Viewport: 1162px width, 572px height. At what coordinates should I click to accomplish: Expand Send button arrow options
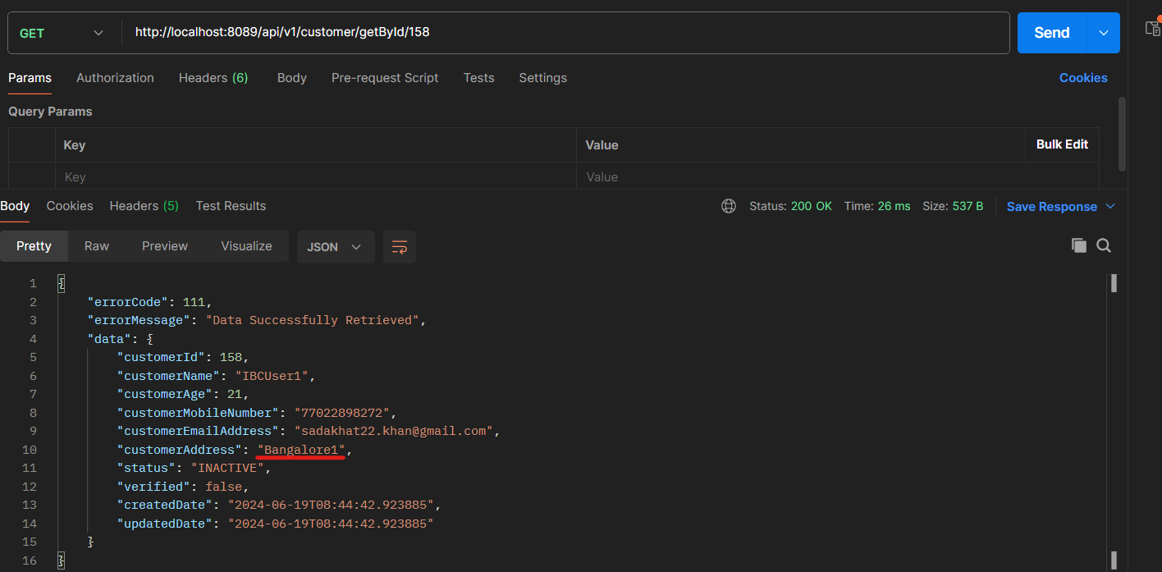(x=1103, y=33)
